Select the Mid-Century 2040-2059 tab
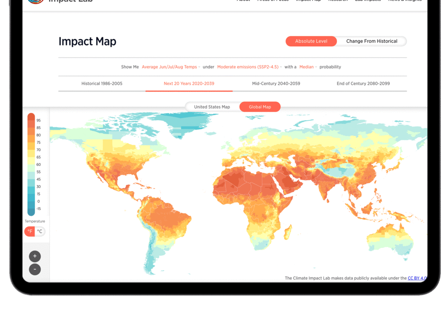447x312 pixels. tap(276, 83)
